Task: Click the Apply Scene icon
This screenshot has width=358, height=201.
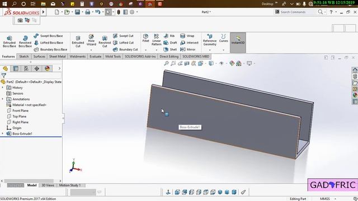Action: (x=239, y=63)
